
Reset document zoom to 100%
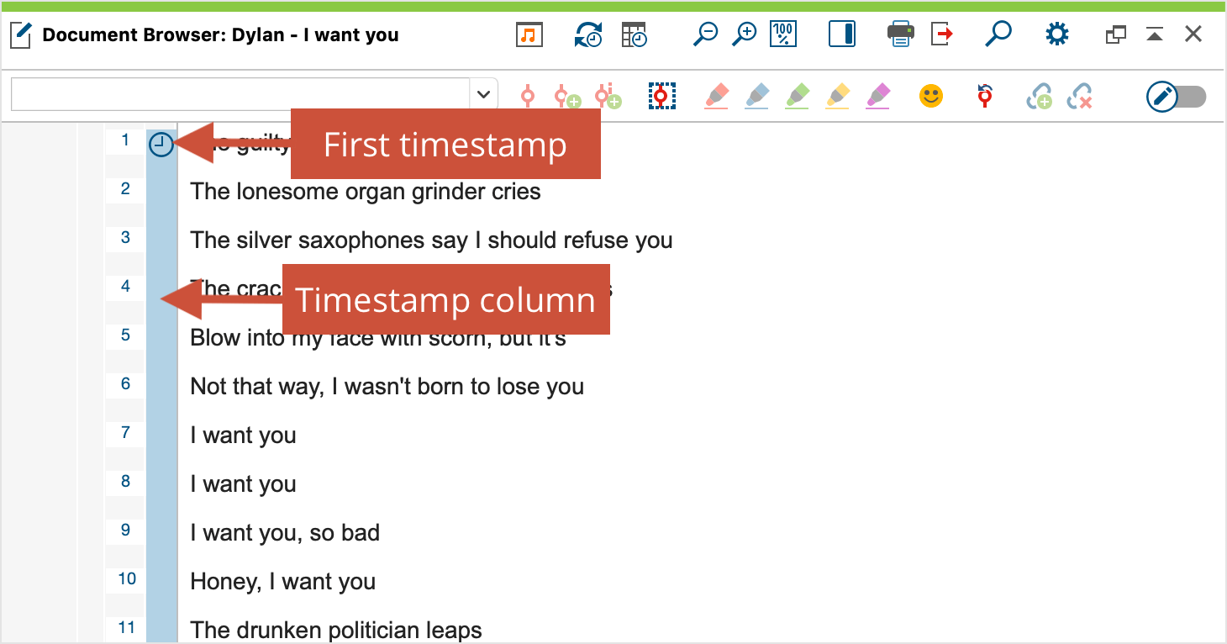pyautogui.click(x=782, y=34)
